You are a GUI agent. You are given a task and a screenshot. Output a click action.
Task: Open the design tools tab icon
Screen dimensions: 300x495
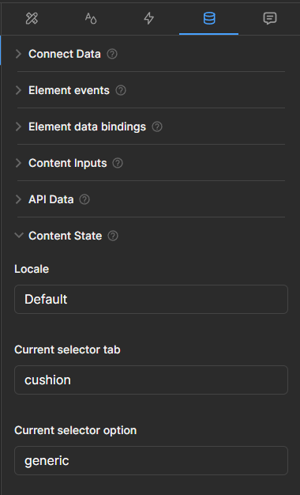32,19
